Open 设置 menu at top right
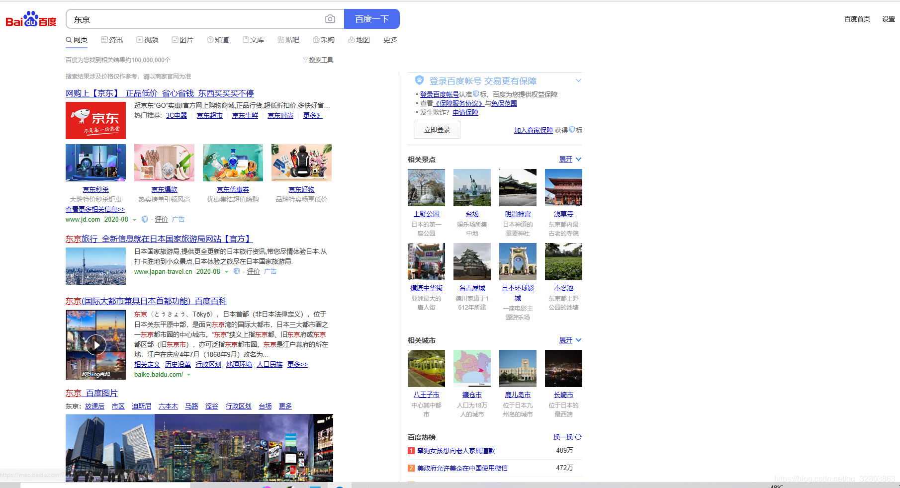Viewport: 900px width, 488px height. point(889,19)
